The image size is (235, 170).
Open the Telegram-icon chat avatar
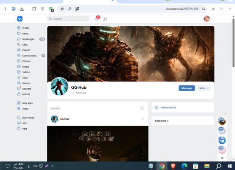pyautogui.click(x=222, y=140)
